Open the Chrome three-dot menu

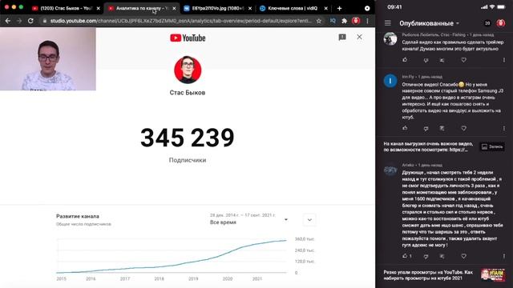tap(367, 21)
